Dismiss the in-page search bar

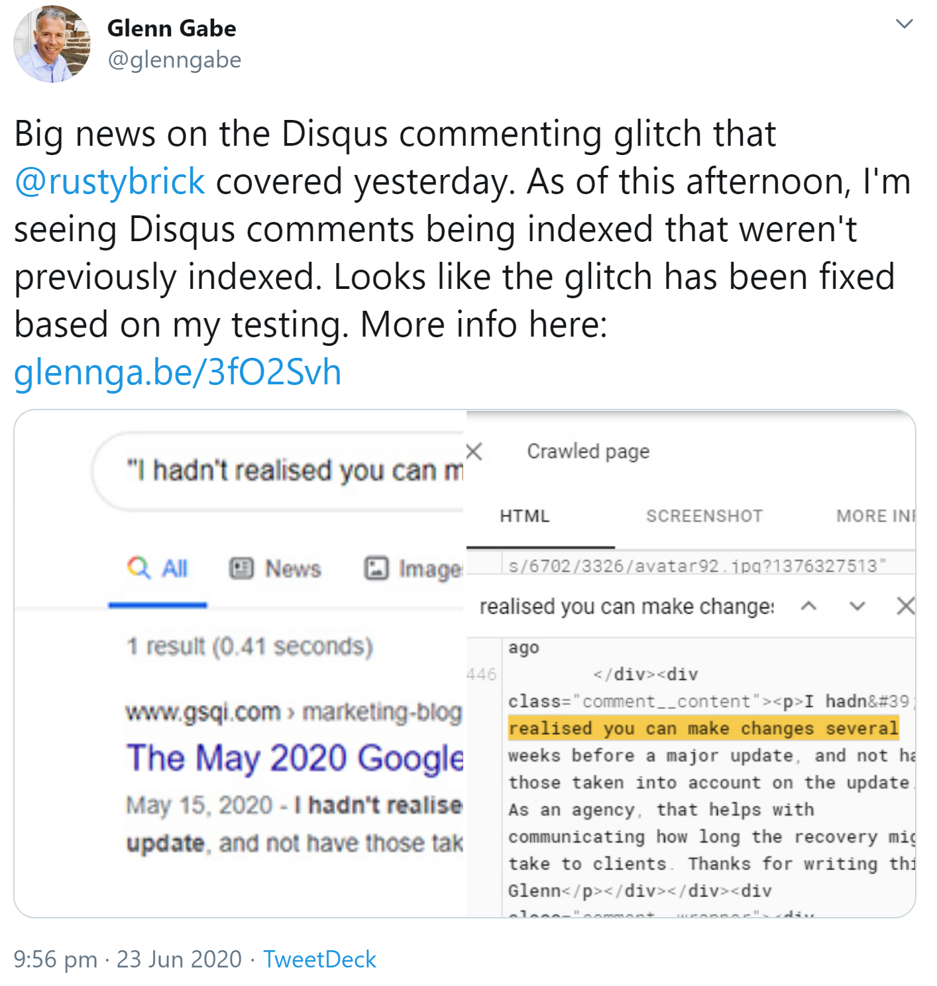point(906,605)
